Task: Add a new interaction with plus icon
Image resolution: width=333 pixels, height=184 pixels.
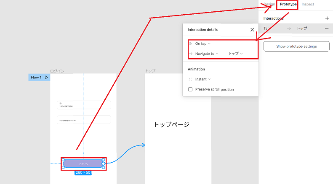Action: (327, 18)
